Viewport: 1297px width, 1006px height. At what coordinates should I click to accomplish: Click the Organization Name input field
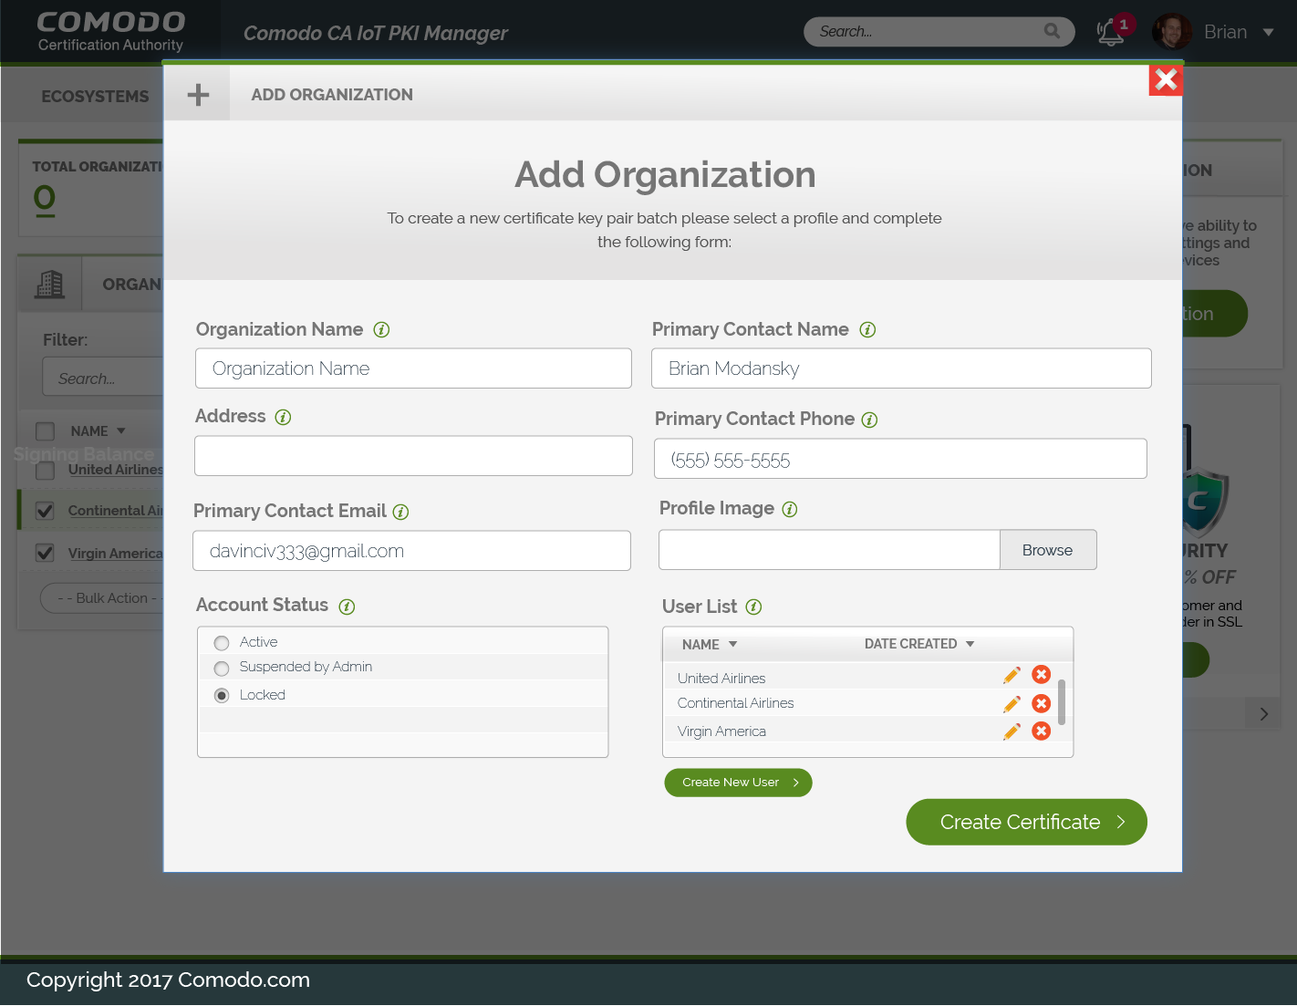(413, 368)
